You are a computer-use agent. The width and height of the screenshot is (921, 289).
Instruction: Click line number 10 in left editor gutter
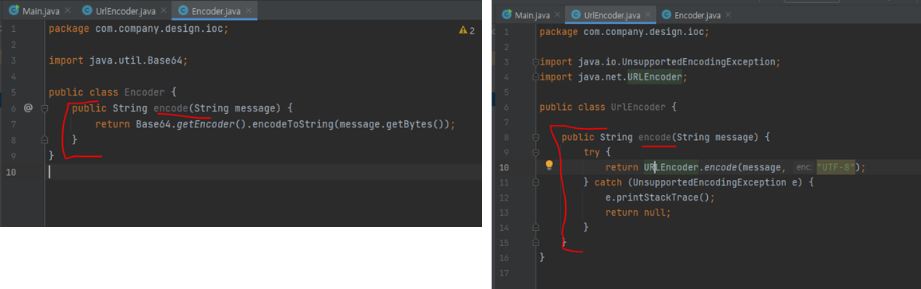(x=12, y=172)
